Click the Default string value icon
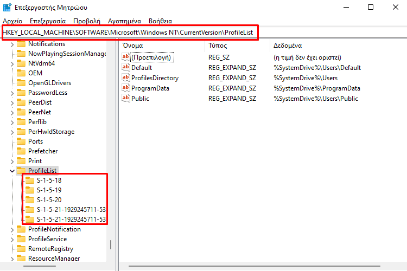Image resolution: width=407 pixels, height=271 pixels. pos(126,67)
